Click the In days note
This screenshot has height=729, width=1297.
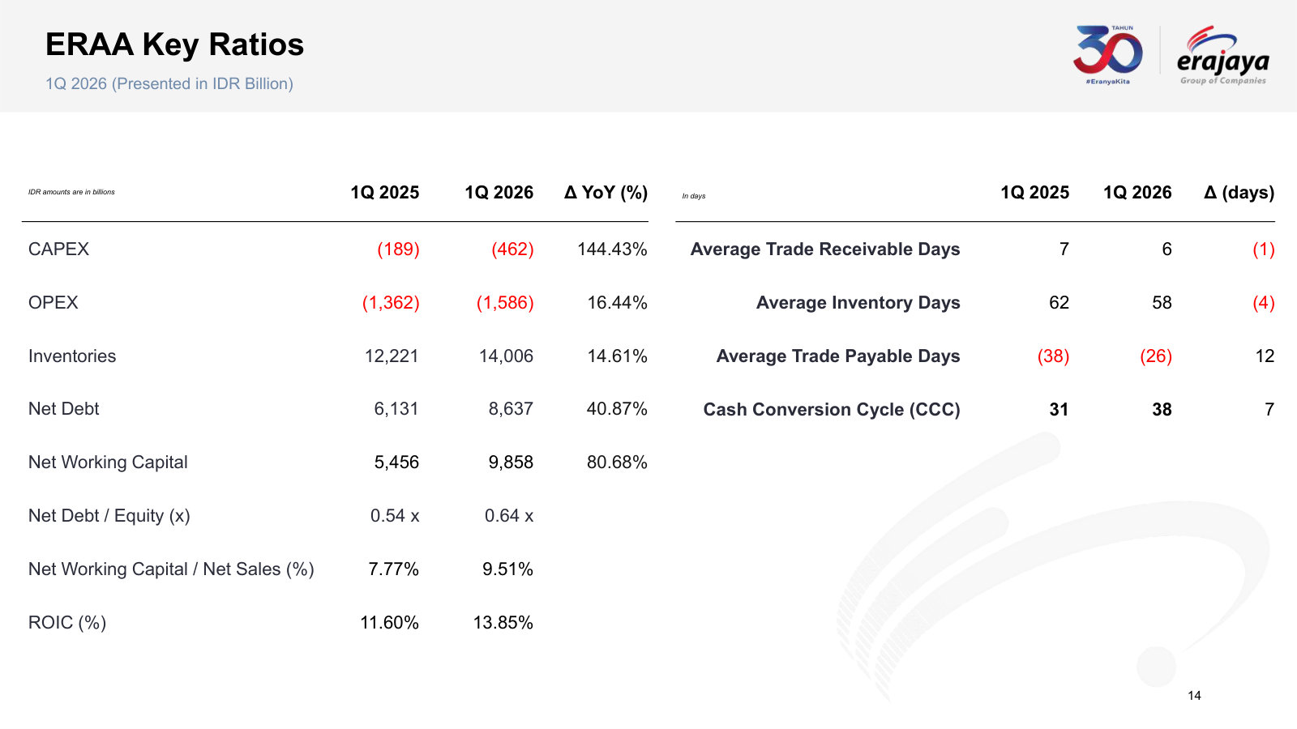(x=694, y=196)
